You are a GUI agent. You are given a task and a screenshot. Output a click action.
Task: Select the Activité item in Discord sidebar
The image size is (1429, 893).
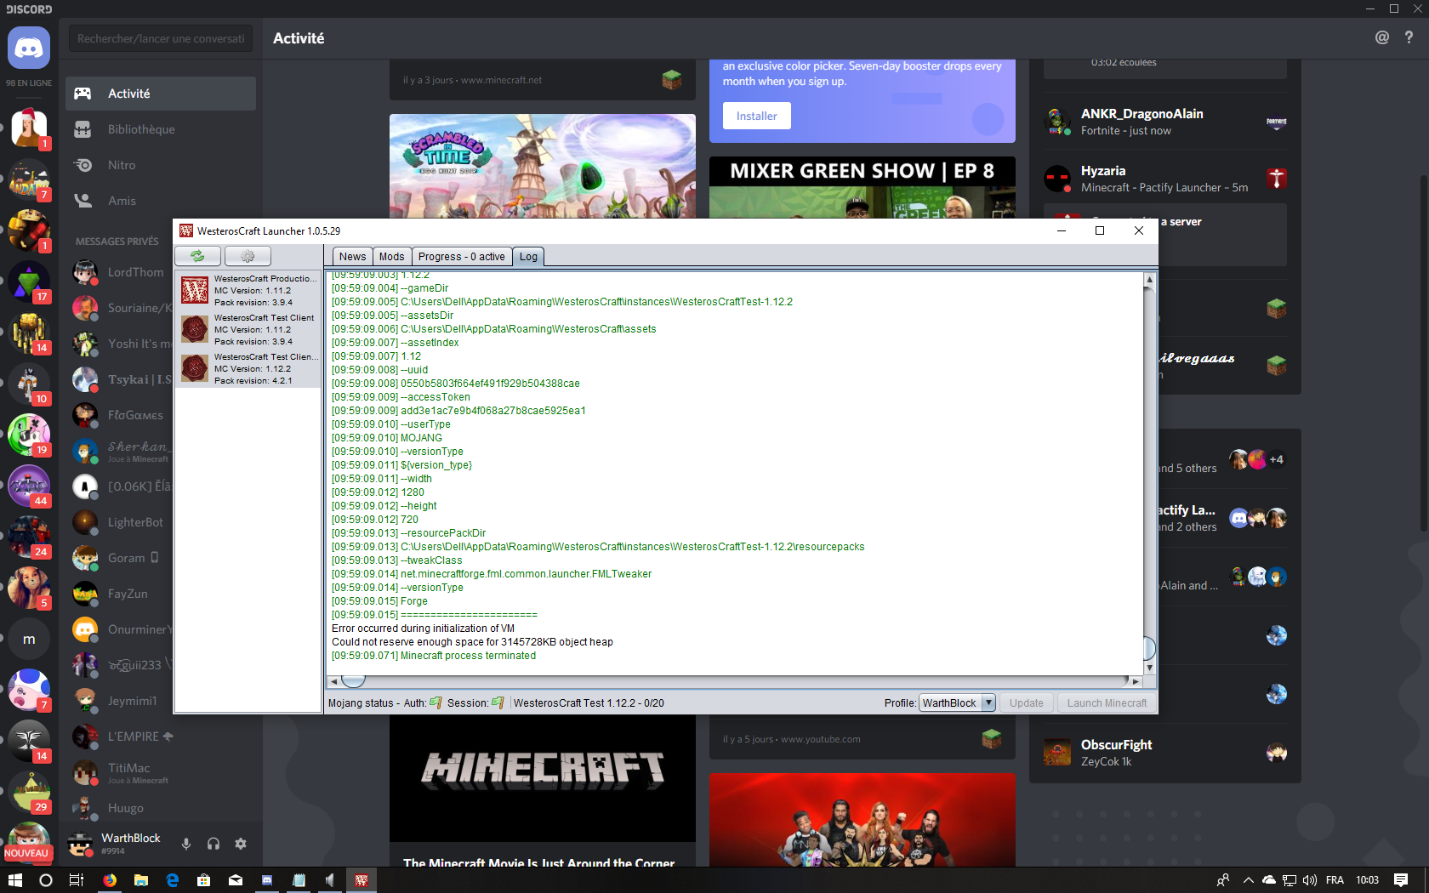[161, 94]
